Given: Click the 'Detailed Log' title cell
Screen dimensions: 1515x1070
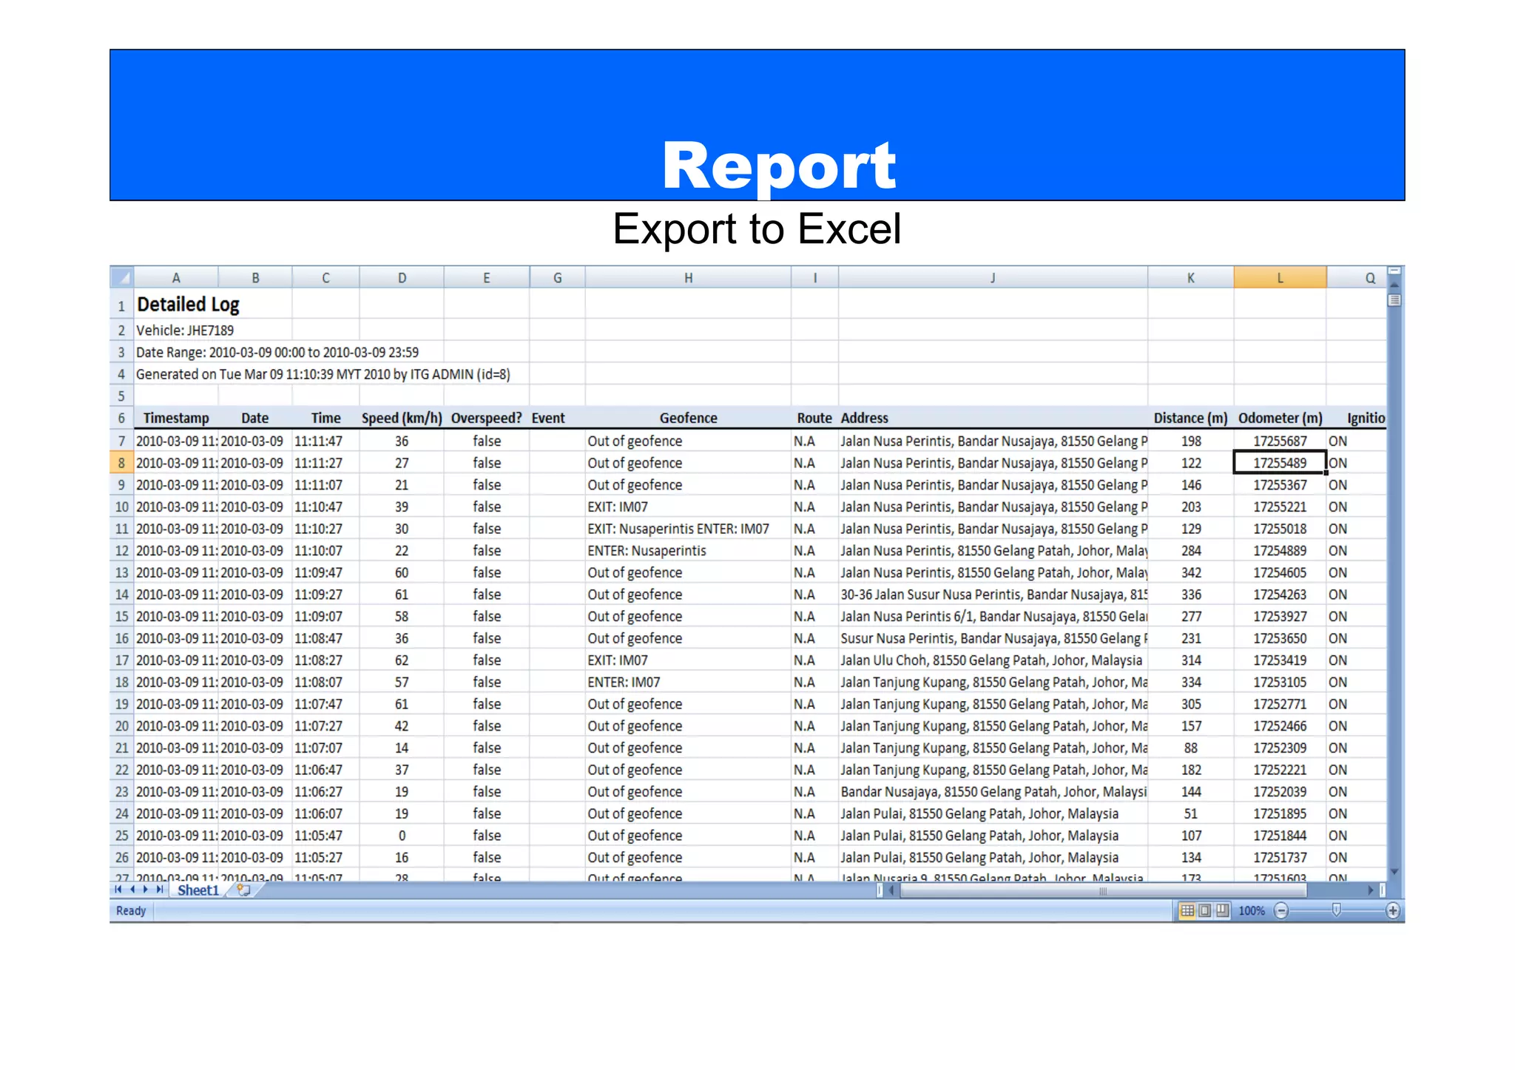Looking at the screenshot, I should [188, 305].
